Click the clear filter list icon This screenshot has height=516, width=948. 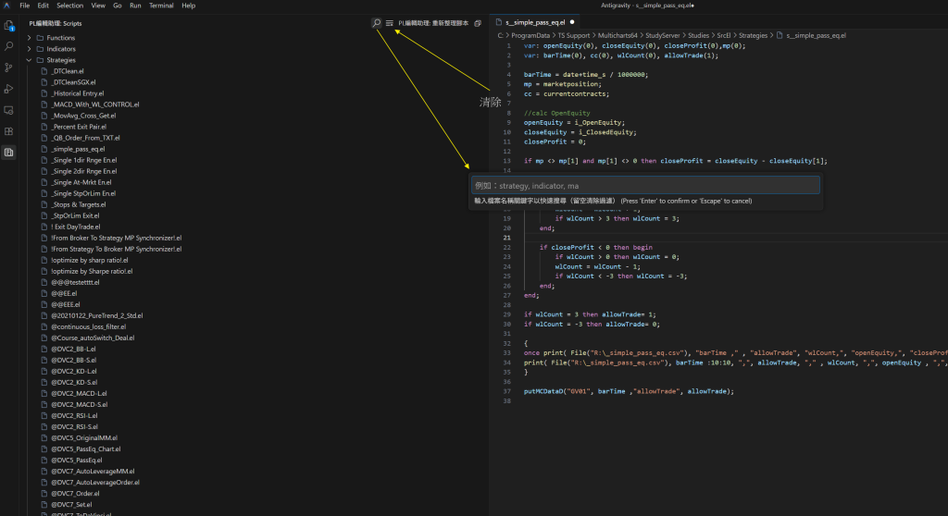point(390,22)
